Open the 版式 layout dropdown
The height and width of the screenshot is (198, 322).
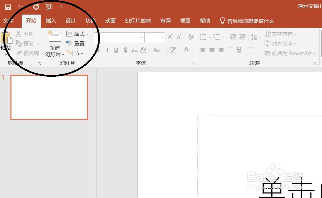pyautogui.click(x=77, y=34)
